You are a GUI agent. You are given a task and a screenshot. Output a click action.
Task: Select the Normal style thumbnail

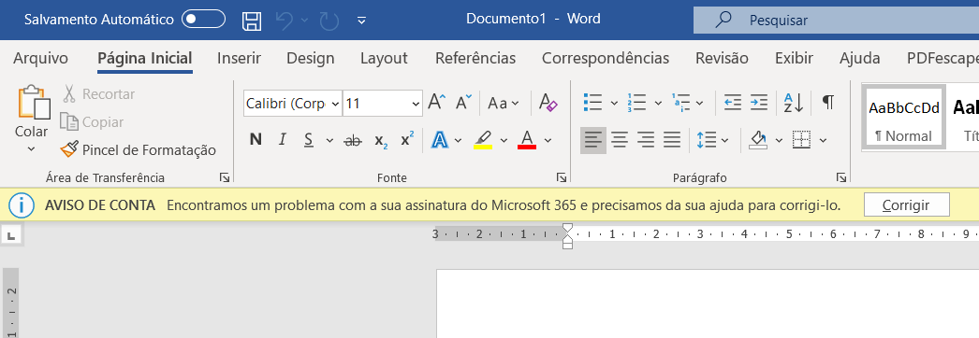[x=903, y=118]
